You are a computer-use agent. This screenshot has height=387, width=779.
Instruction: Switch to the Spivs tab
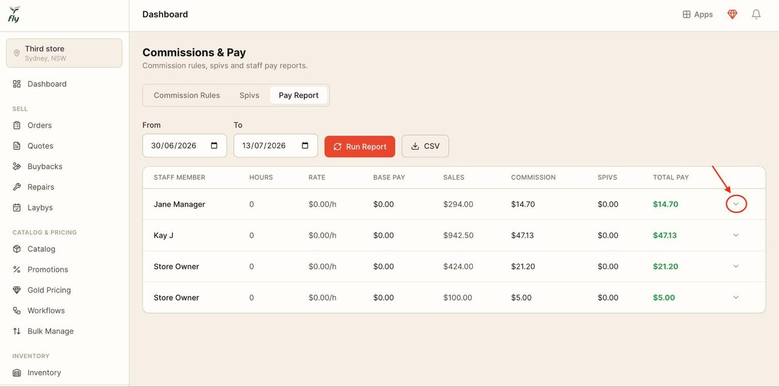[250, 96]
